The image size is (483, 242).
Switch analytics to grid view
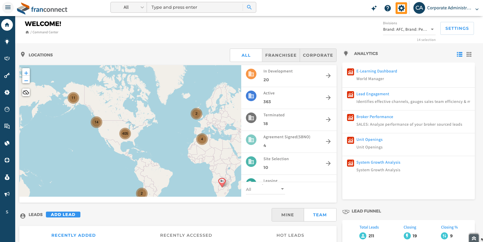469,54
